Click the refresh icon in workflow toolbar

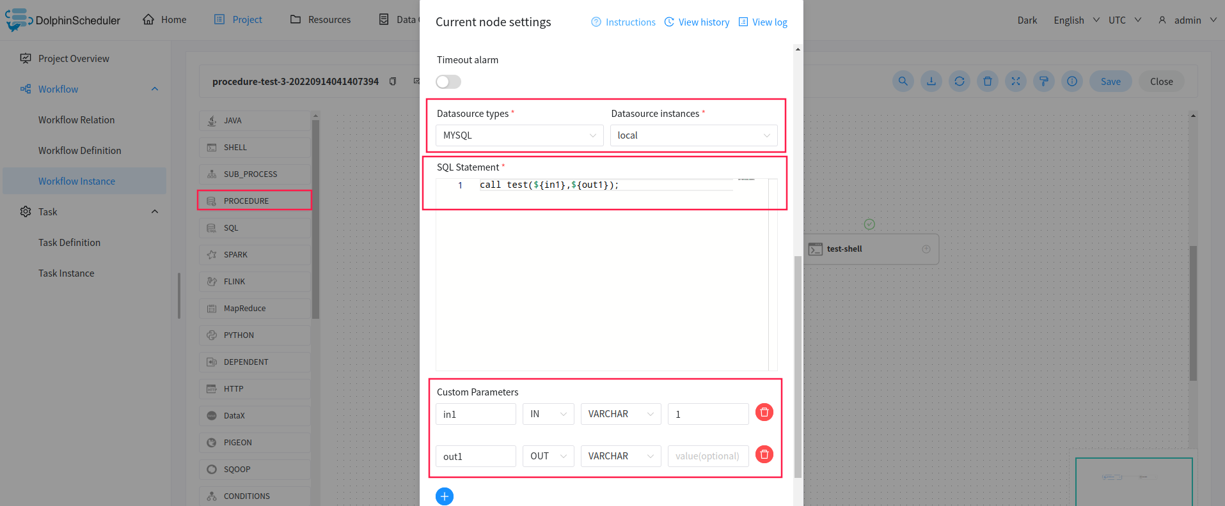960,81
